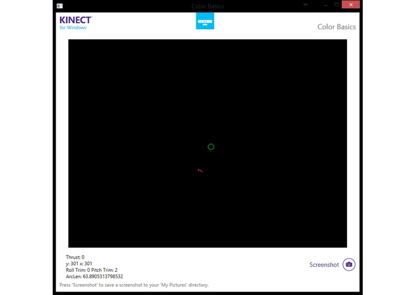Select the 'Thrust: 0' readout
Image resolution: width=416 pixels, height=295 pixels.
(x=75, y=257)
